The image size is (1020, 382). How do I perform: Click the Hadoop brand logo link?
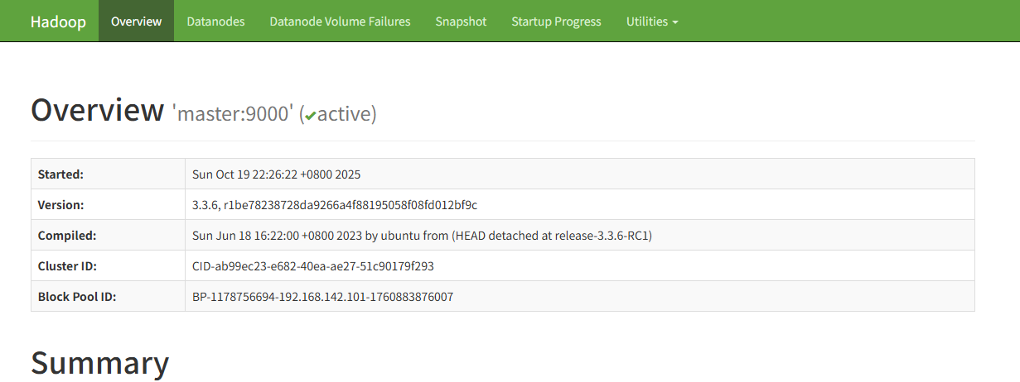point(58,21)
